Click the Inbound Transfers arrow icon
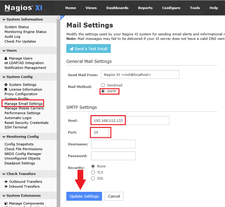 click(6, 187)
